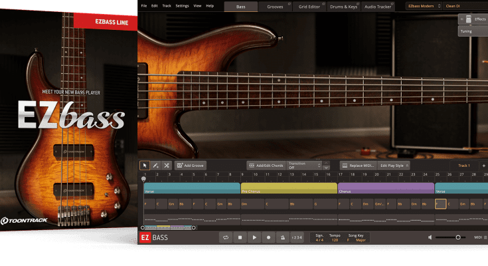Expand the Edit Play Style menu
Viewport: 488px width, 266px height.
(394, 165)
